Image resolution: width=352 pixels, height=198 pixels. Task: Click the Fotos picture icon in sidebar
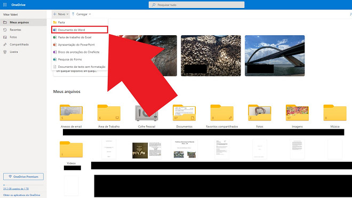[x=5, y=37]
